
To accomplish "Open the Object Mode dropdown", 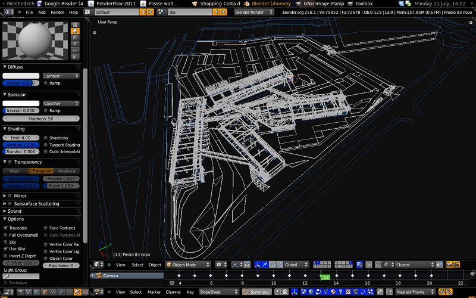I will pyautogui.click(x=188, y=265).
